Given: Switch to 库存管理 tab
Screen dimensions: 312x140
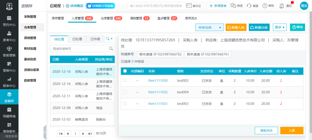Looking at the screenshot, I should pos(58,18).
